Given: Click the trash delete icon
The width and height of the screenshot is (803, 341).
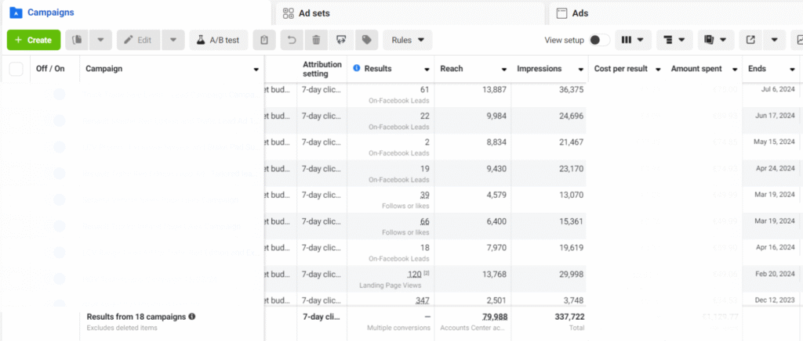Looking at the screenshot, I should click(317, 40).
